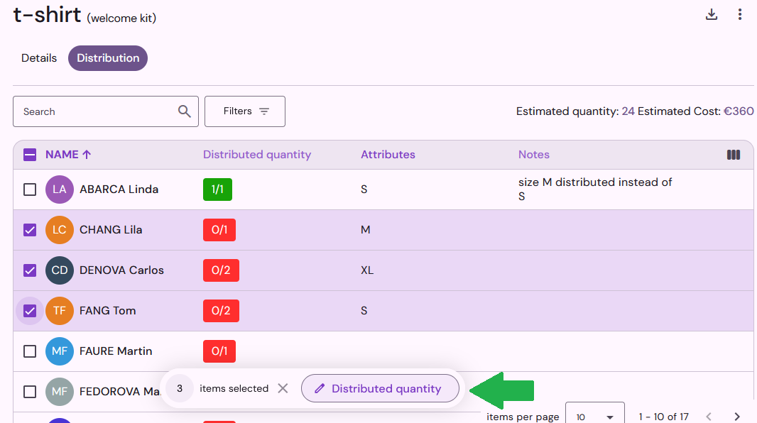Click the Attributes column header
757x423 pixels.
pyautogui.click(x=388, y=155)
